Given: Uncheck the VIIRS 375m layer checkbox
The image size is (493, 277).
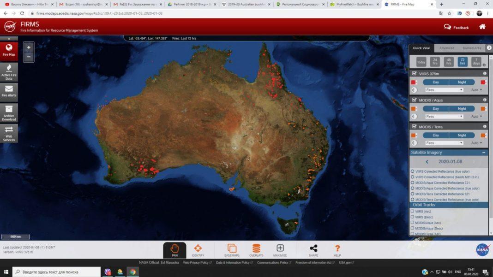Looking at the screenshot, I should [414, 73].
